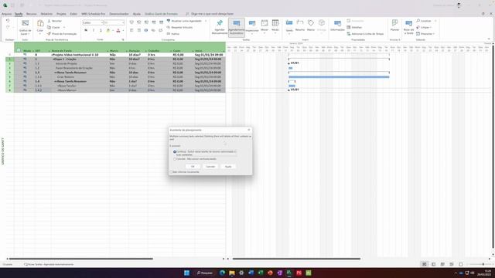495x278 pixels.
Task: Apply red font color
Action: (x=118, y=31)
